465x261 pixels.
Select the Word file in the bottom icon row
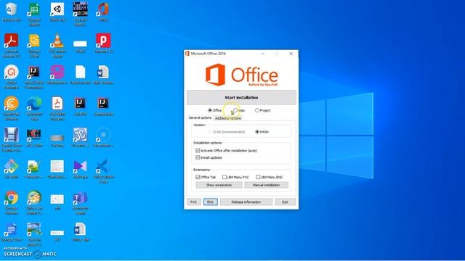tap(80, 232)
